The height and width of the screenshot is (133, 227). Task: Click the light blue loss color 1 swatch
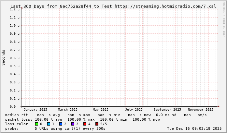[x=49, y=124]
